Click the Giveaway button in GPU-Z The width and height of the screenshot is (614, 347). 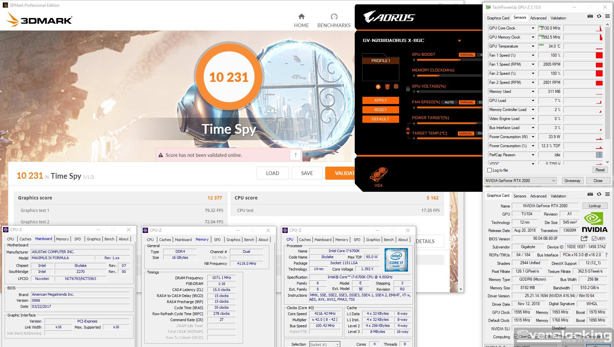point(572,181)
